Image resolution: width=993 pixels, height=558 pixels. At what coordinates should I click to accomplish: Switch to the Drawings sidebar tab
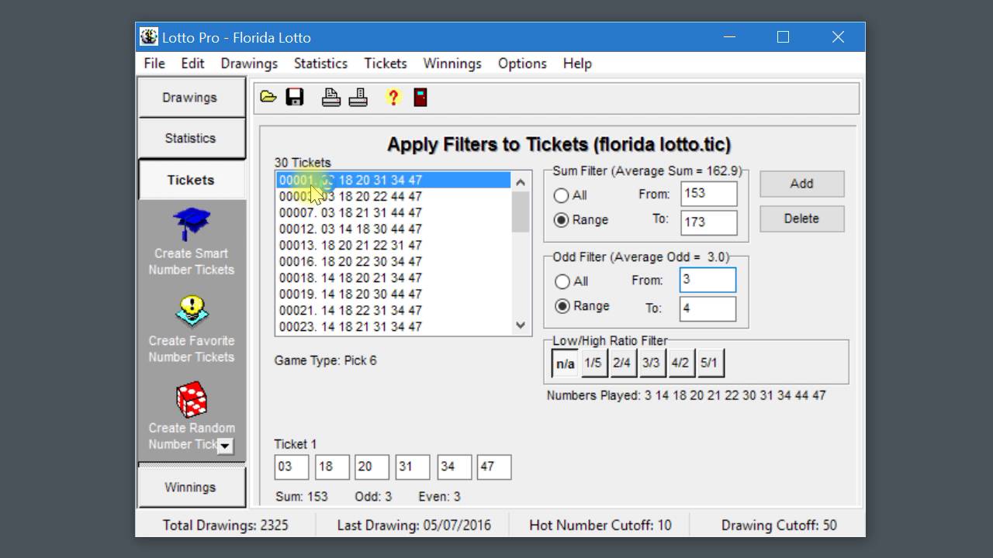[191, 98]
